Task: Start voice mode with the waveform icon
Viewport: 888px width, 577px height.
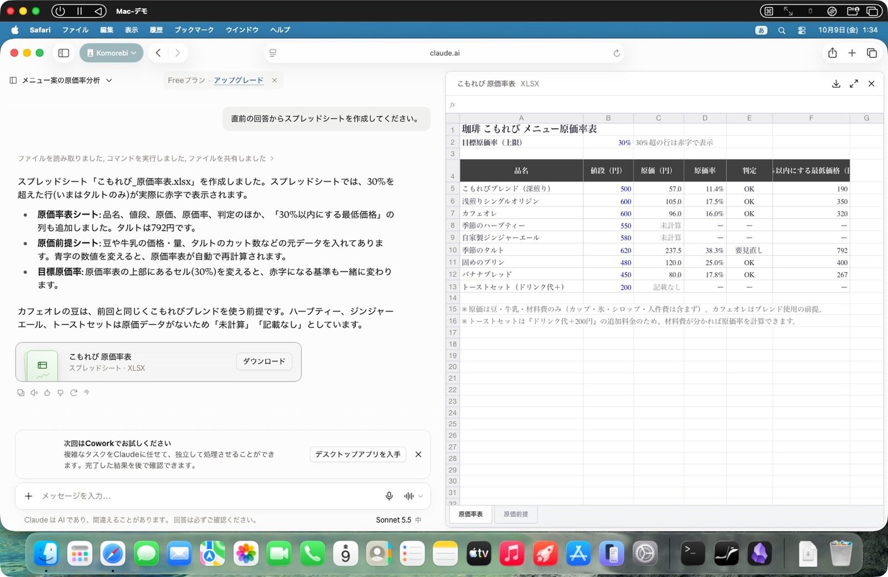Action: (x=409, y=496)
